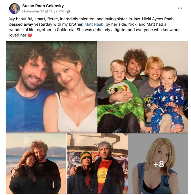
Task: Open Susan Raab Ceklosky's profile picture
Action: pos(15,8)
